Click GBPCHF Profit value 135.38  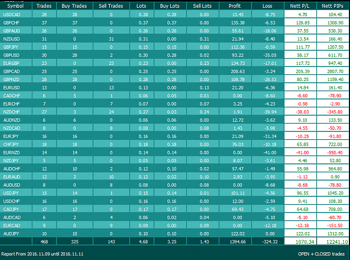[238, 23]
